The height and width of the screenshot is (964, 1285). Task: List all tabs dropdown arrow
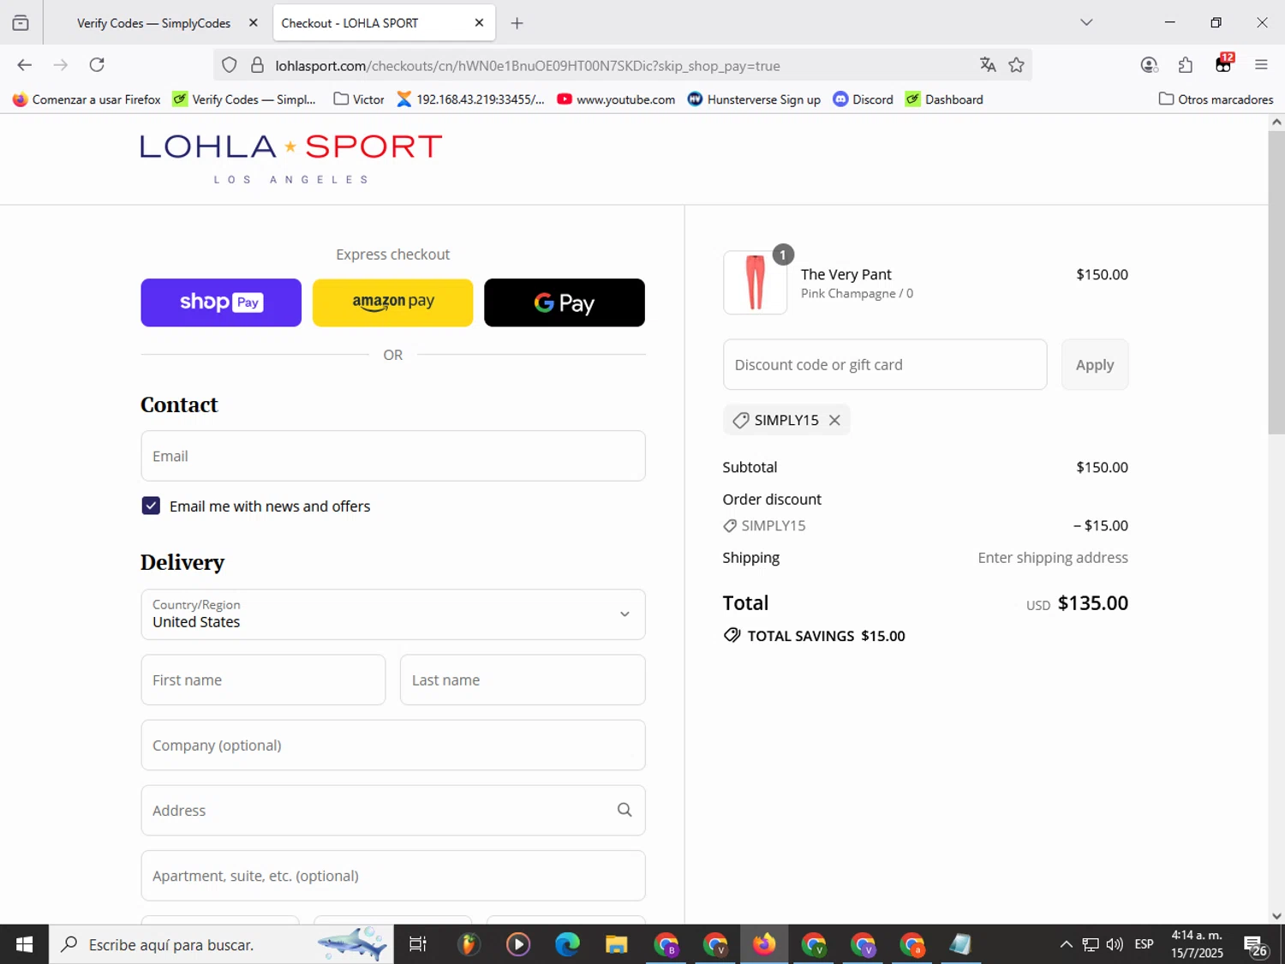(1086, 22)
